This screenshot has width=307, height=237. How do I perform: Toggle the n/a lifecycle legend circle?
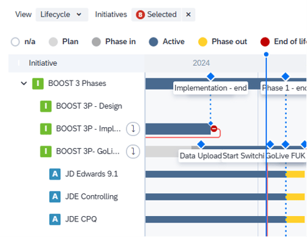click(15, 42)
